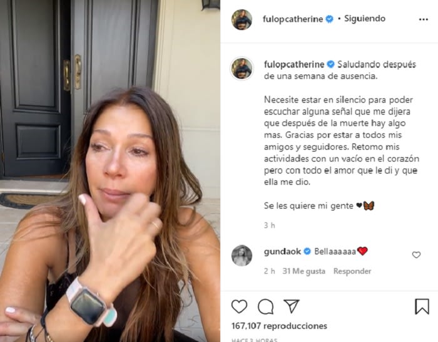Like the post with the heart icon
Image resolution: width=438 pixels, height=342 pixels.
(240, 306)
